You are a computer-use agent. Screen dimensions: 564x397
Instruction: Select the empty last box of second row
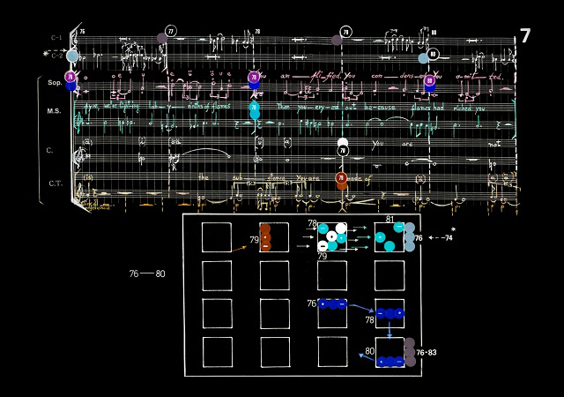390,275
